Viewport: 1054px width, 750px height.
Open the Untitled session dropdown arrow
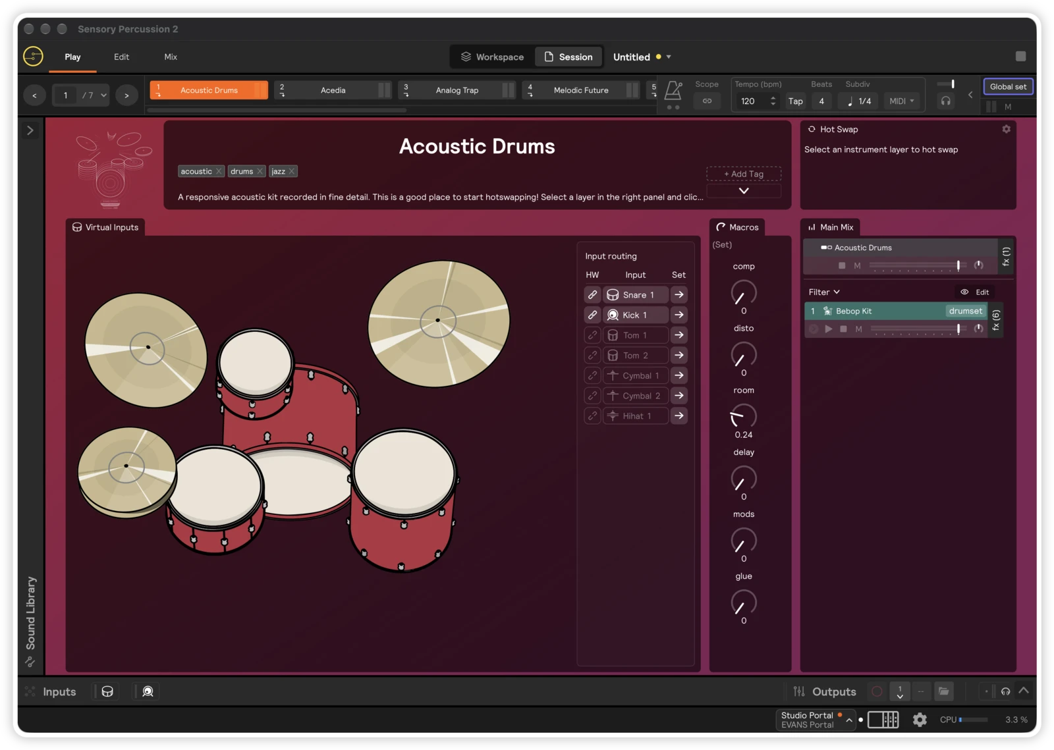669,57
